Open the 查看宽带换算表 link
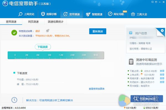Screen dimensions: 166x110 tap(97, 89)
